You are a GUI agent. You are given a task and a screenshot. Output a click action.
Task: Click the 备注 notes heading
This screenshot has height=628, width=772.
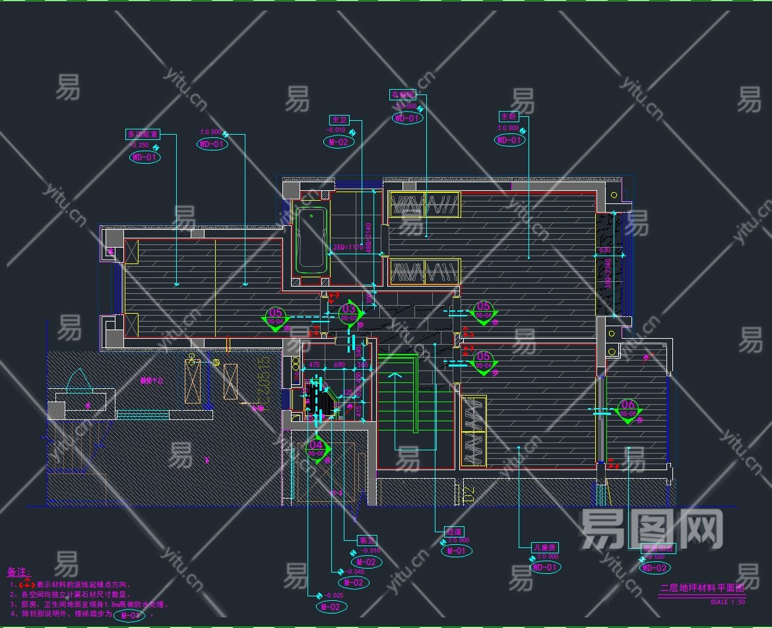pos(18,572)
